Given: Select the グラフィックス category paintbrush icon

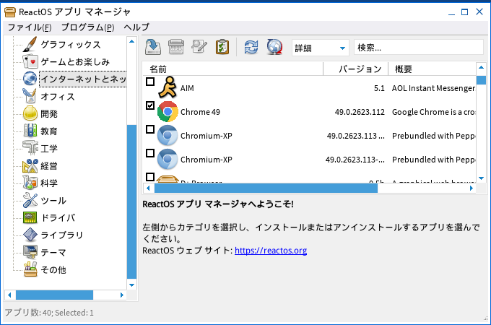Looking at the screenshot, I should click(30, 45).
